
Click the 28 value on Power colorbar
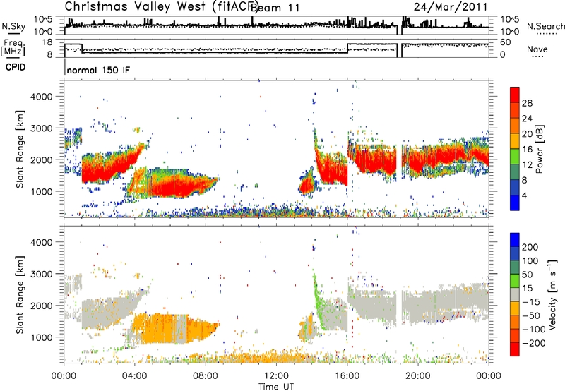click(527, 103)
